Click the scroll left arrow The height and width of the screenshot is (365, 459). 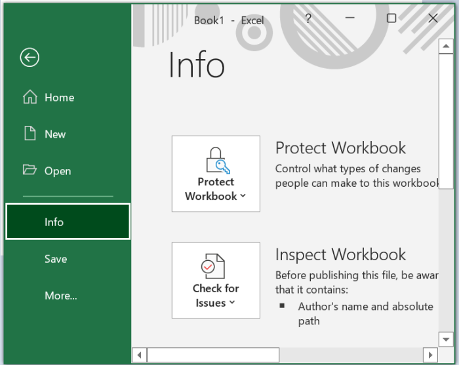[139, 355]
